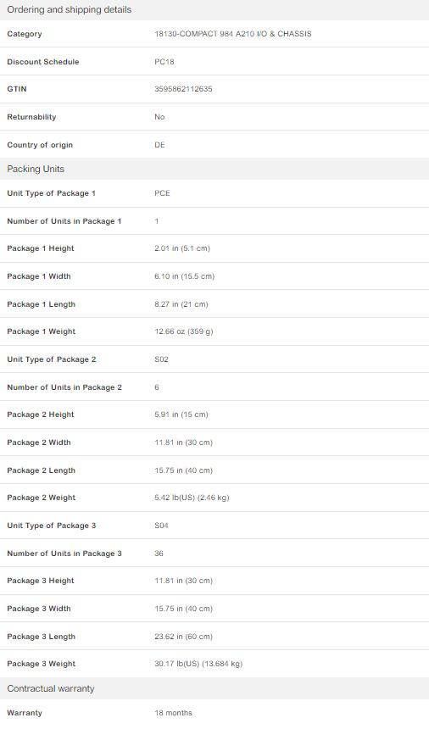Image resolution: width=429 pixels, height=729 pixels.
Task: Collapse the Ordering and shipping details section
Action: pyautogui.click(x=214, y=10)
